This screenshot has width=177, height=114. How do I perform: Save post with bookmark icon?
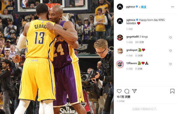[x=172, y=91]
